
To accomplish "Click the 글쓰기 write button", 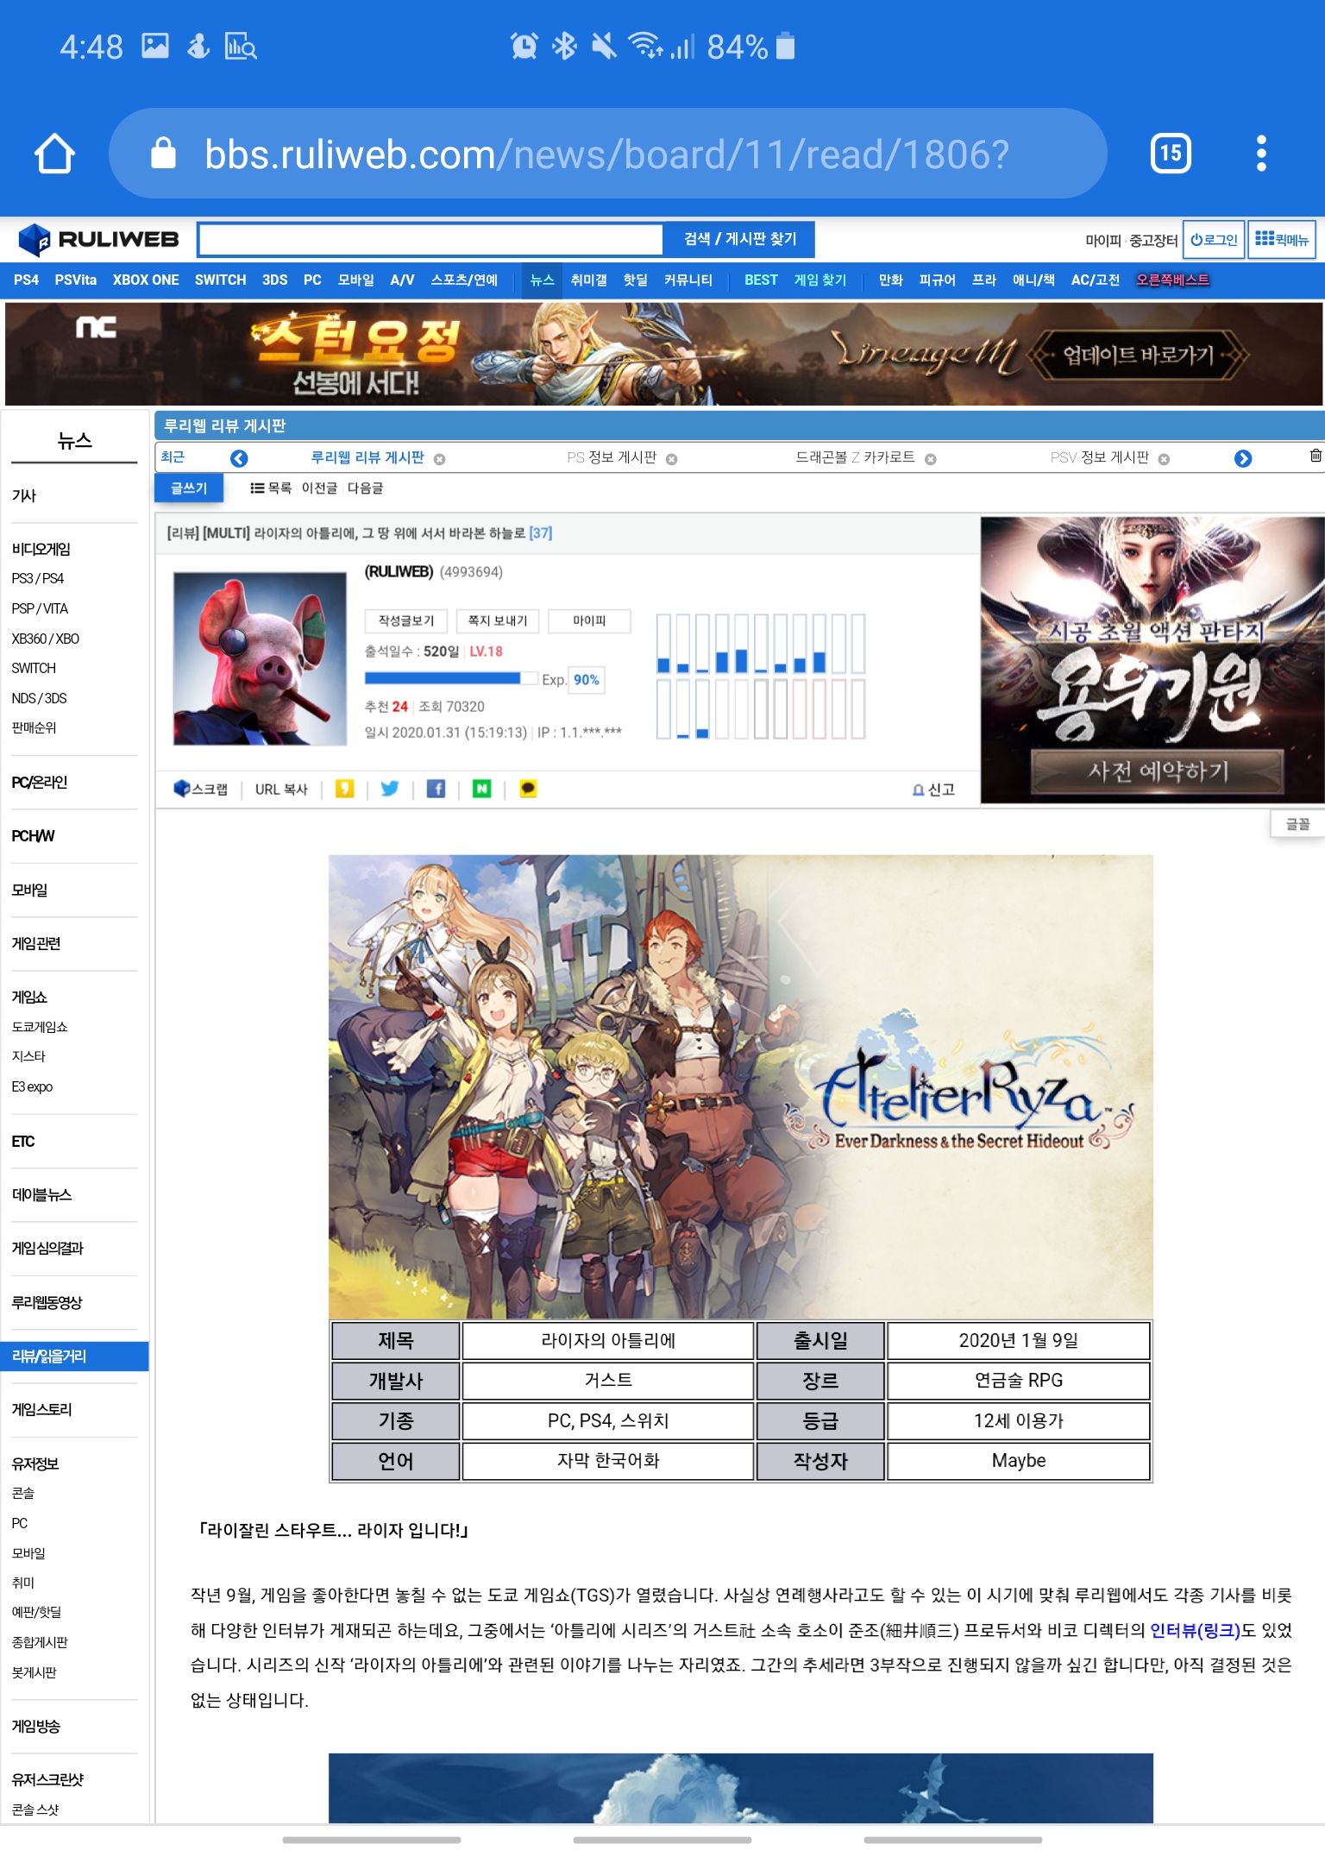I will (x=189, y=488).
